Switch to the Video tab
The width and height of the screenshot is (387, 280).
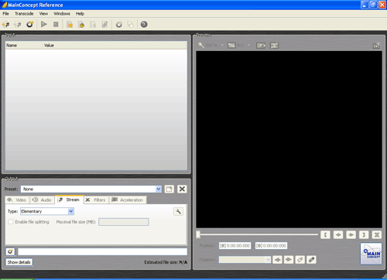tap(17, 200)
